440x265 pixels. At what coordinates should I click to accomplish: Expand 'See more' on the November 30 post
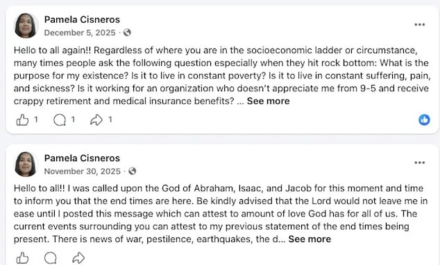310,239
